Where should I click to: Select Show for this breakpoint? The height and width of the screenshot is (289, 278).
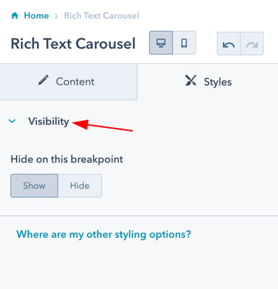34,186
